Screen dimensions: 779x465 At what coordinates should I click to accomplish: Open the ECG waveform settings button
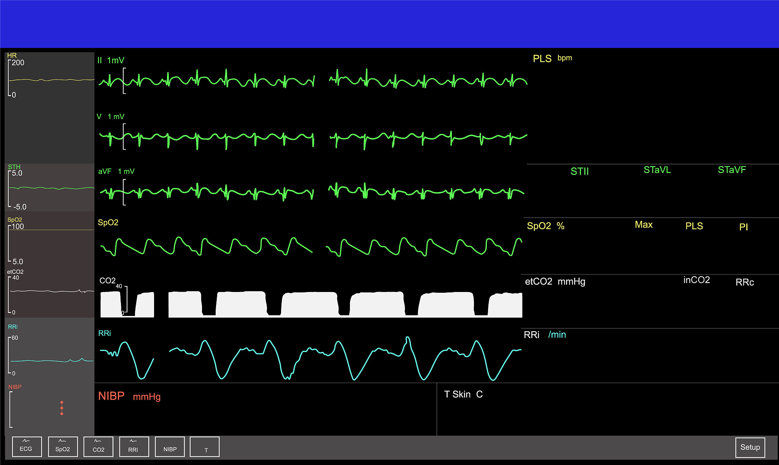(x=27, y=446)
